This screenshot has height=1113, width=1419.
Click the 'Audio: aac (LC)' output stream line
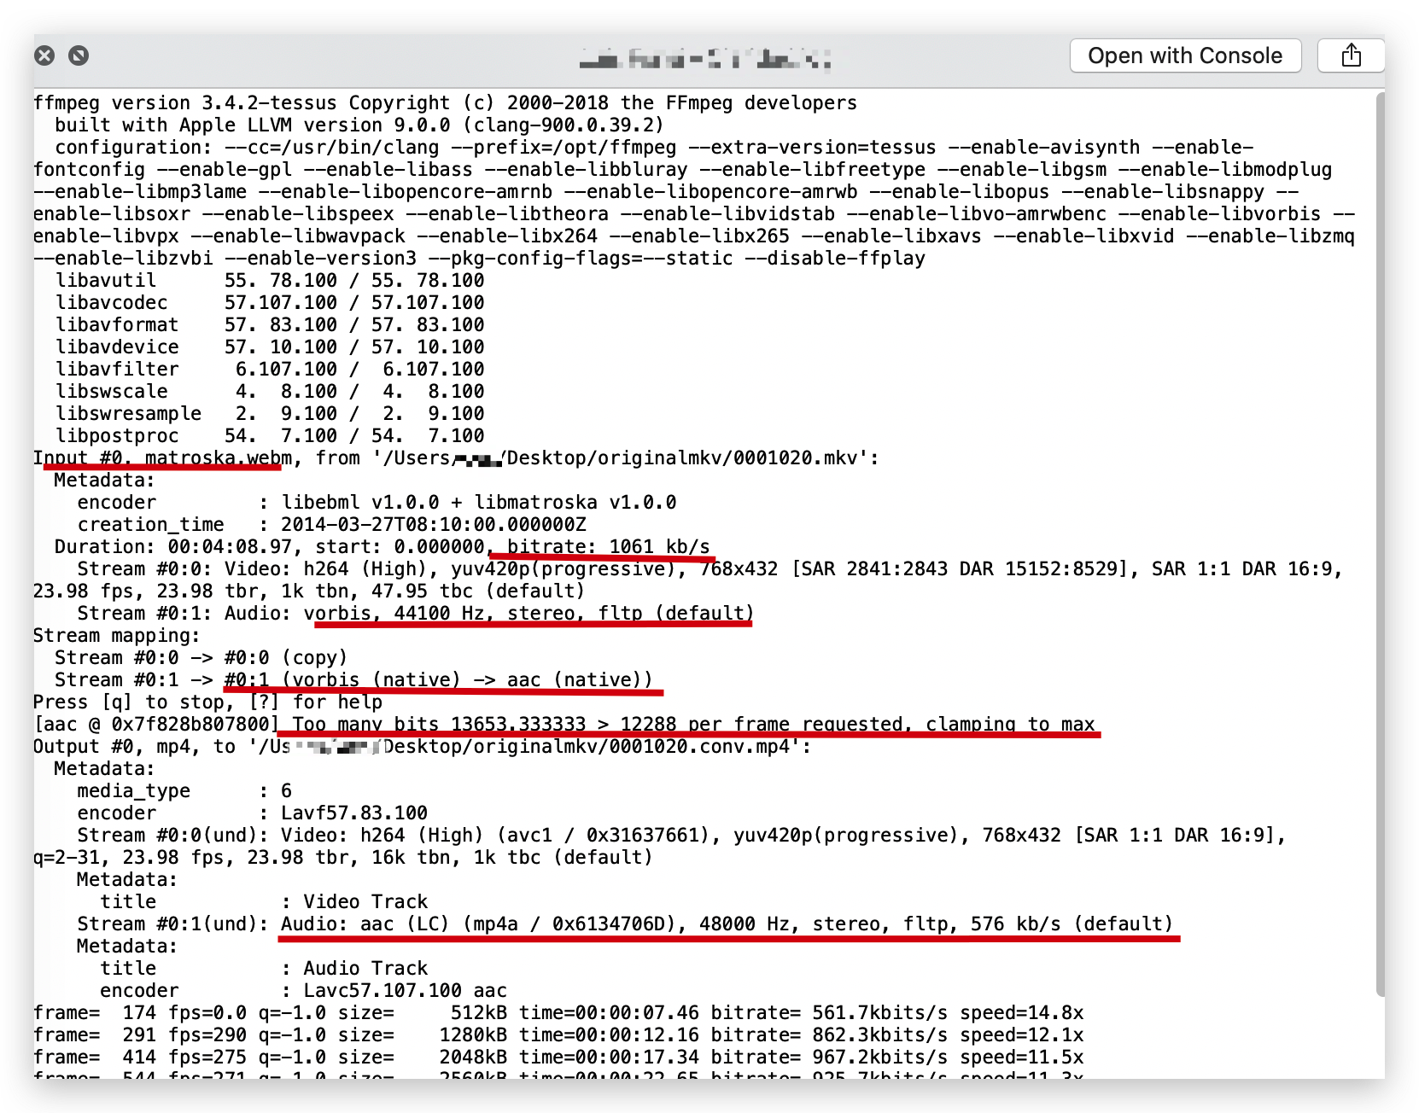[x=726, y=924]
